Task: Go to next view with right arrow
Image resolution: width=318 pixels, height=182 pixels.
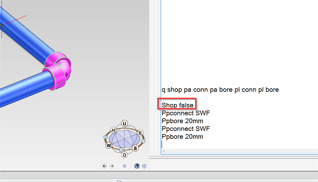Action: click(112, 166)
